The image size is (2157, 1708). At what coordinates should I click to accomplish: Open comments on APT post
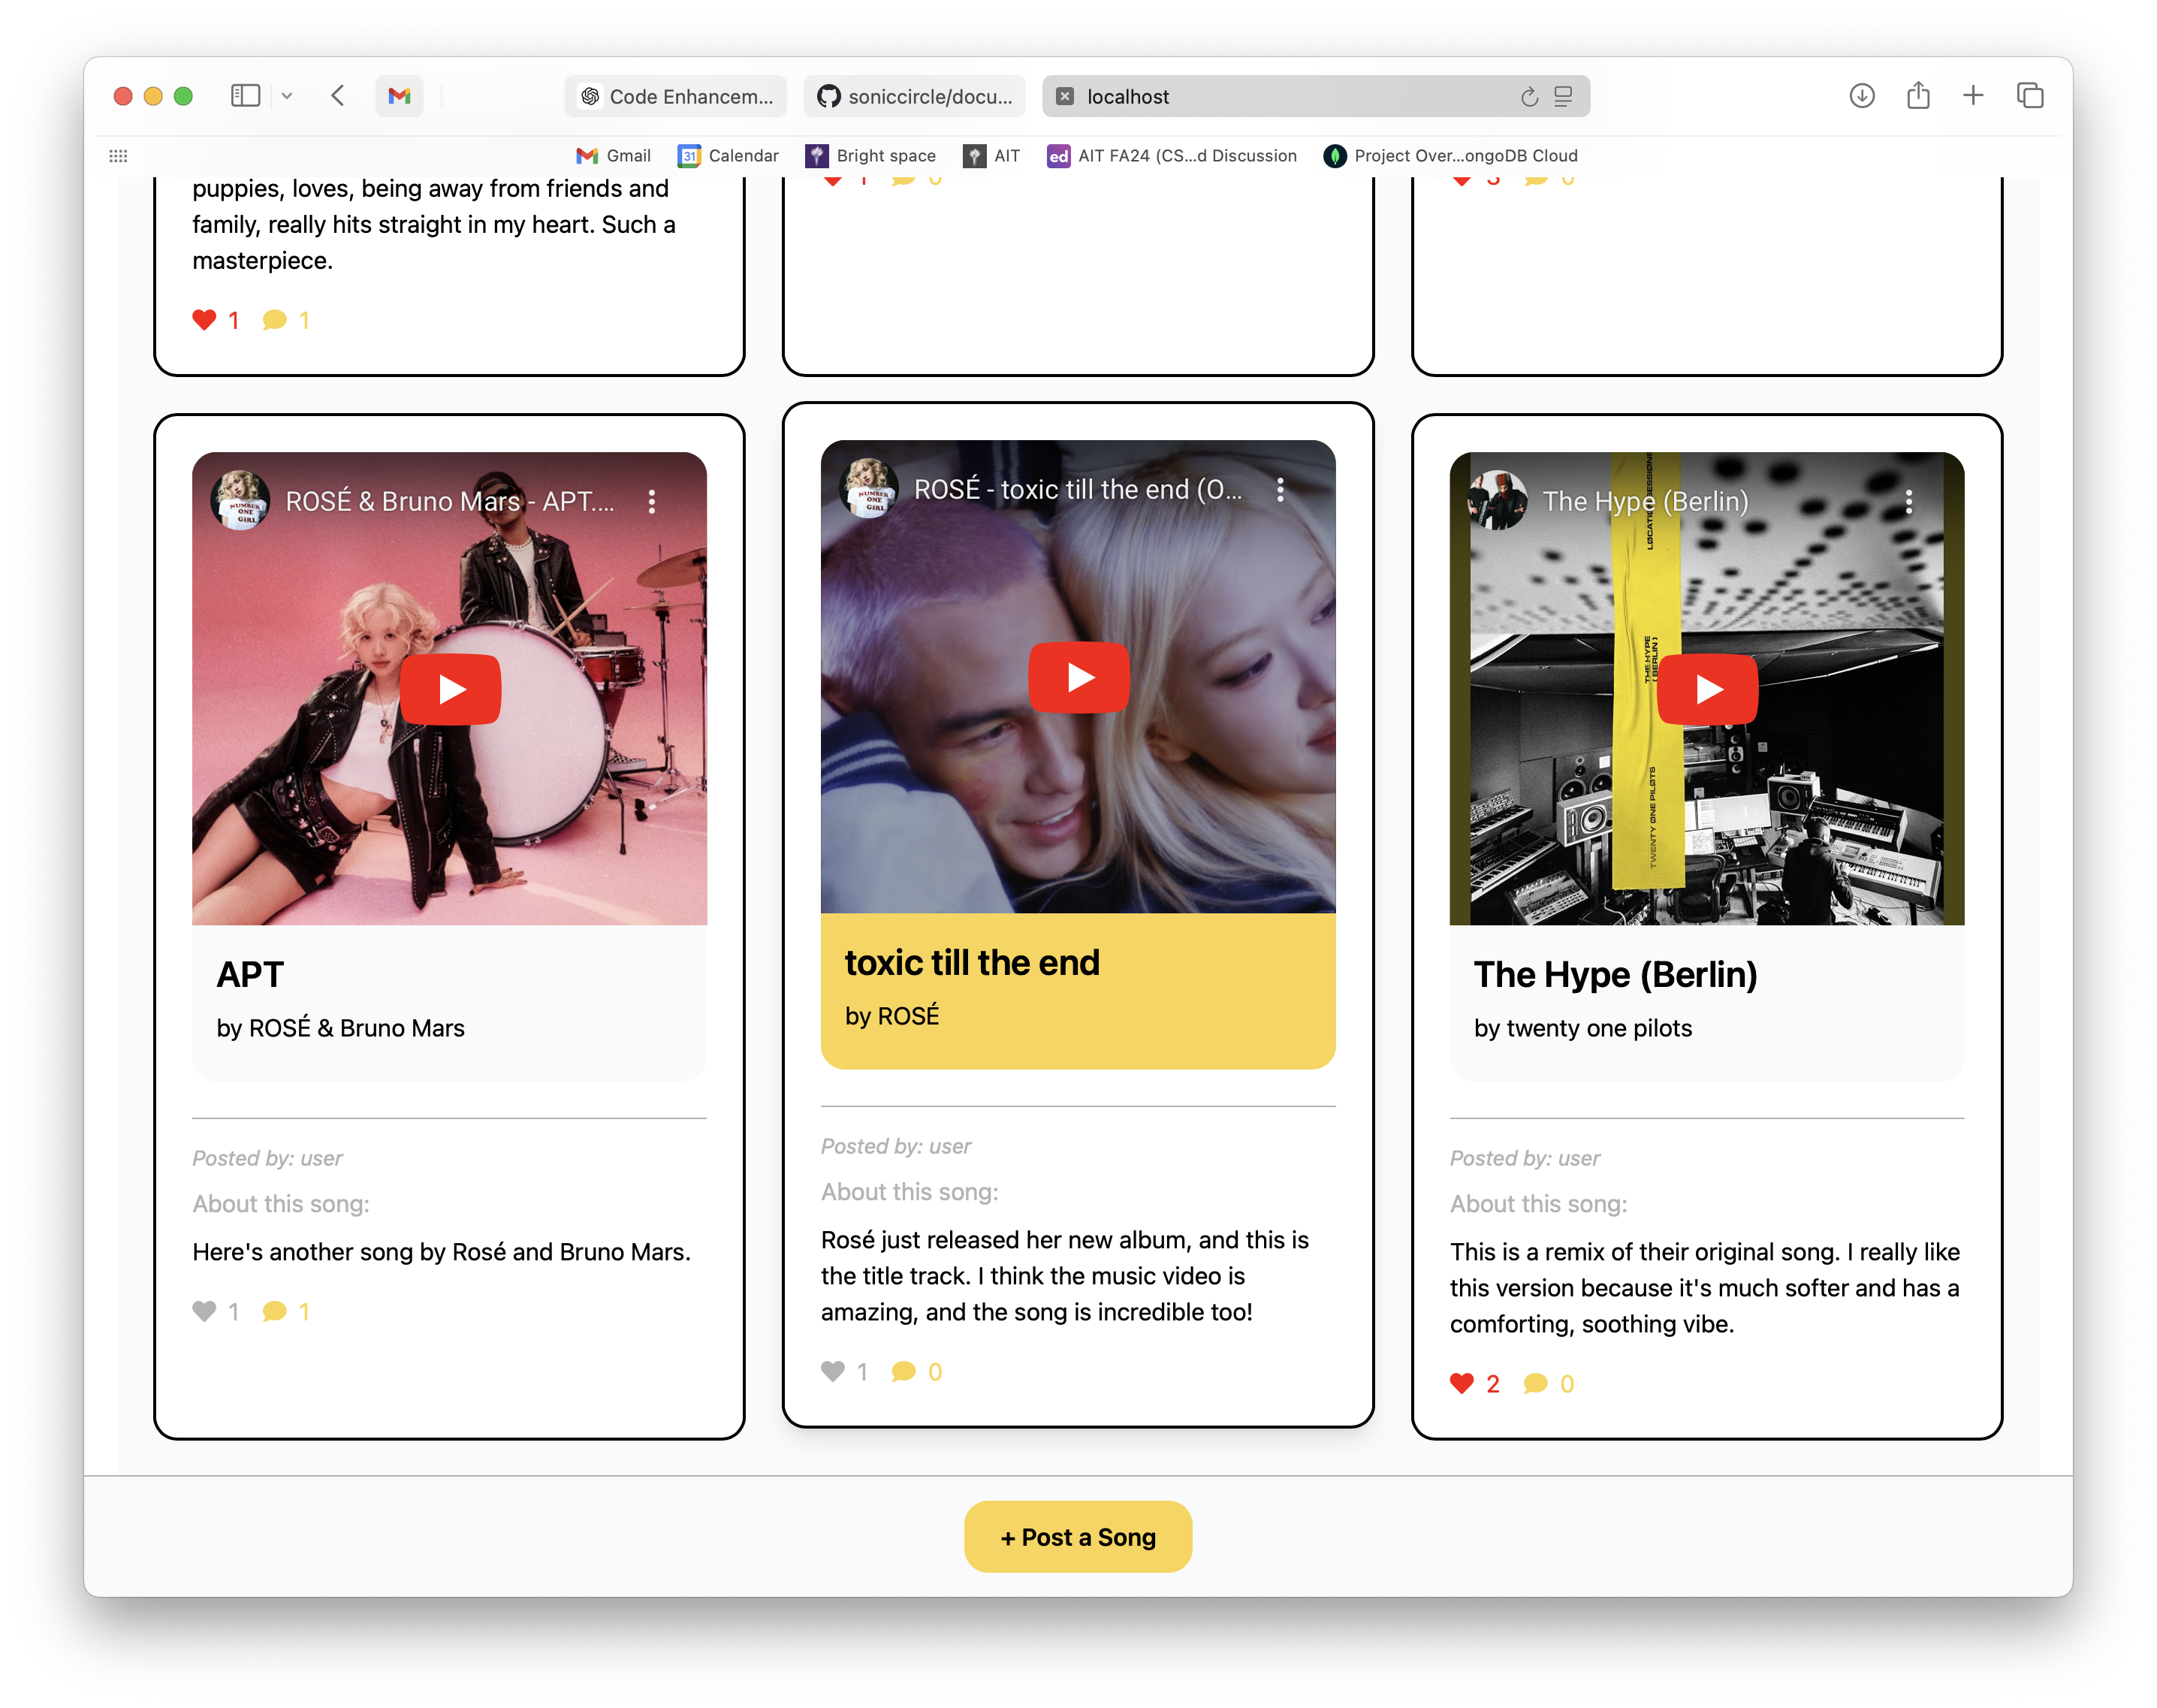pyautogui.click(x=274, y=1311)
